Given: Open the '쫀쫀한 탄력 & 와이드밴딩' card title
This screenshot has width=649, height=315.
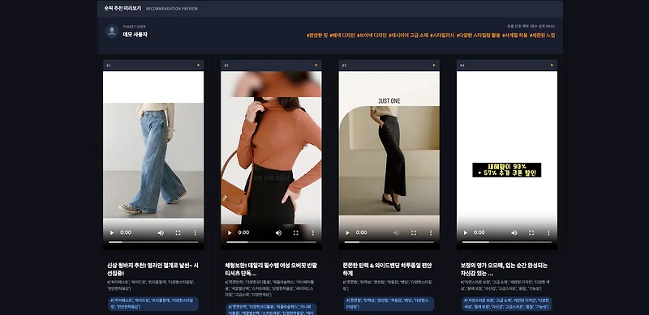Looking at the screenshot, I should tap(388, 269).
